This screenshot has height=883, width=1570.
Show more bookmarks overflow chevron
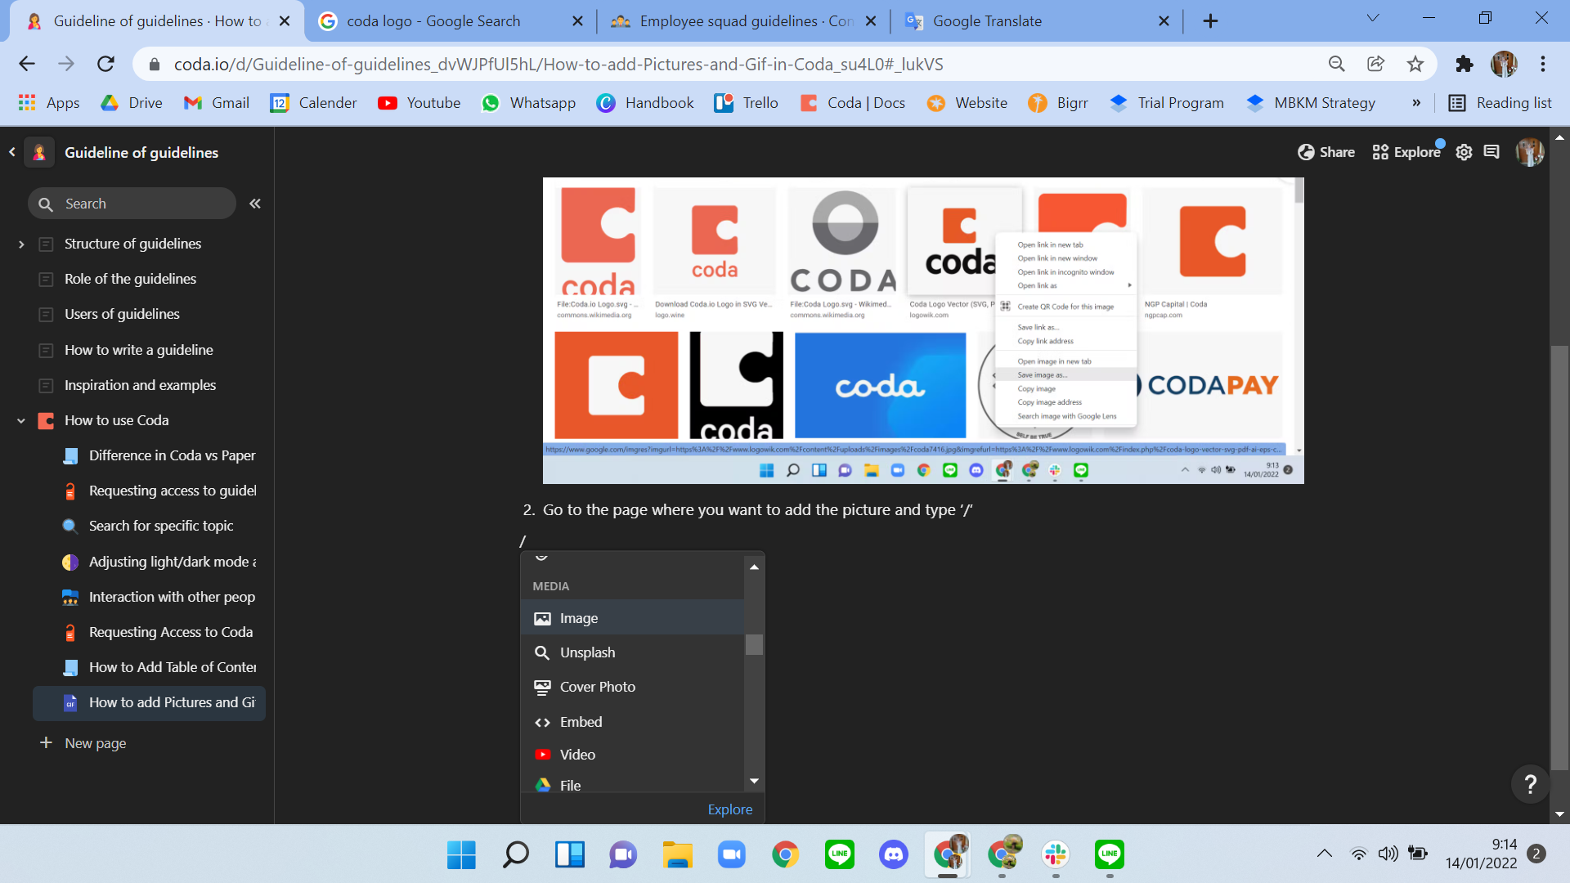(1416, 102)
